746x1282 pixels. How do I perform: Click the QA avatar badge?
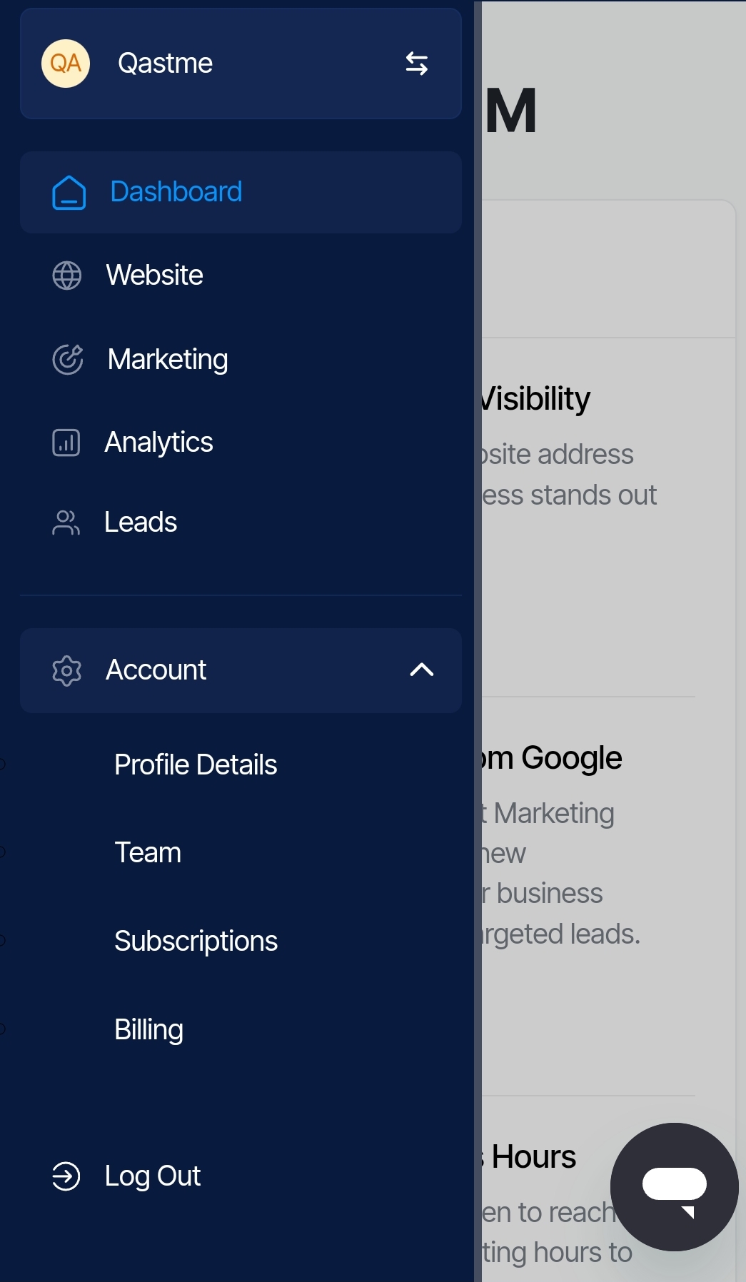pyautogui.click(x=66, y=64)
